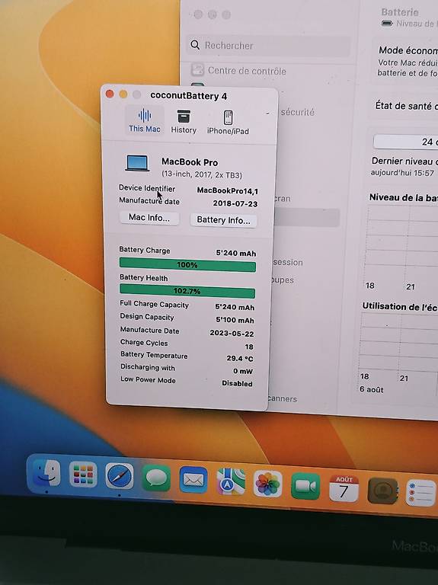Image resolution: width=438 pixels, height=585 pixels.
Task: Launch Maps from the dock
Action: tap(231, 481)
